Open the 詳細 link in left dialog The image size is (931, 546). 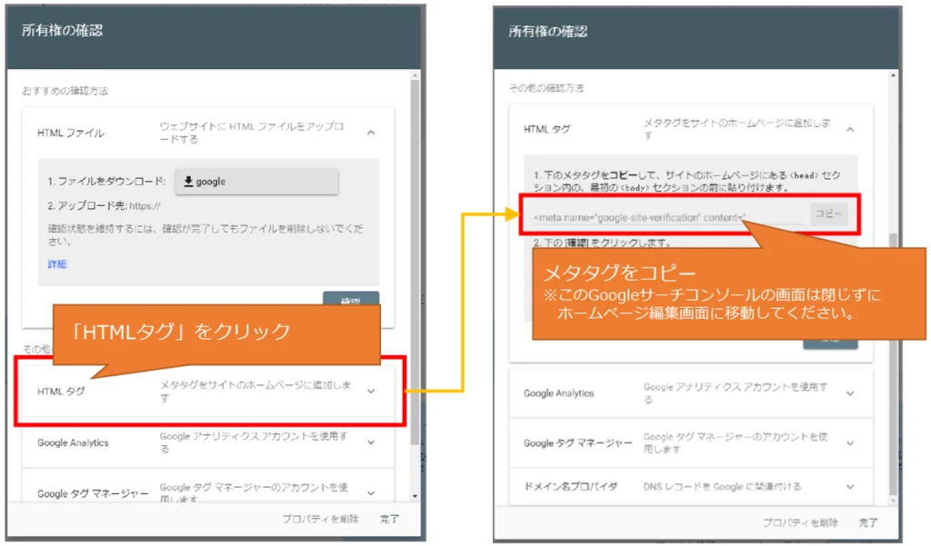(x=57, y=264)
